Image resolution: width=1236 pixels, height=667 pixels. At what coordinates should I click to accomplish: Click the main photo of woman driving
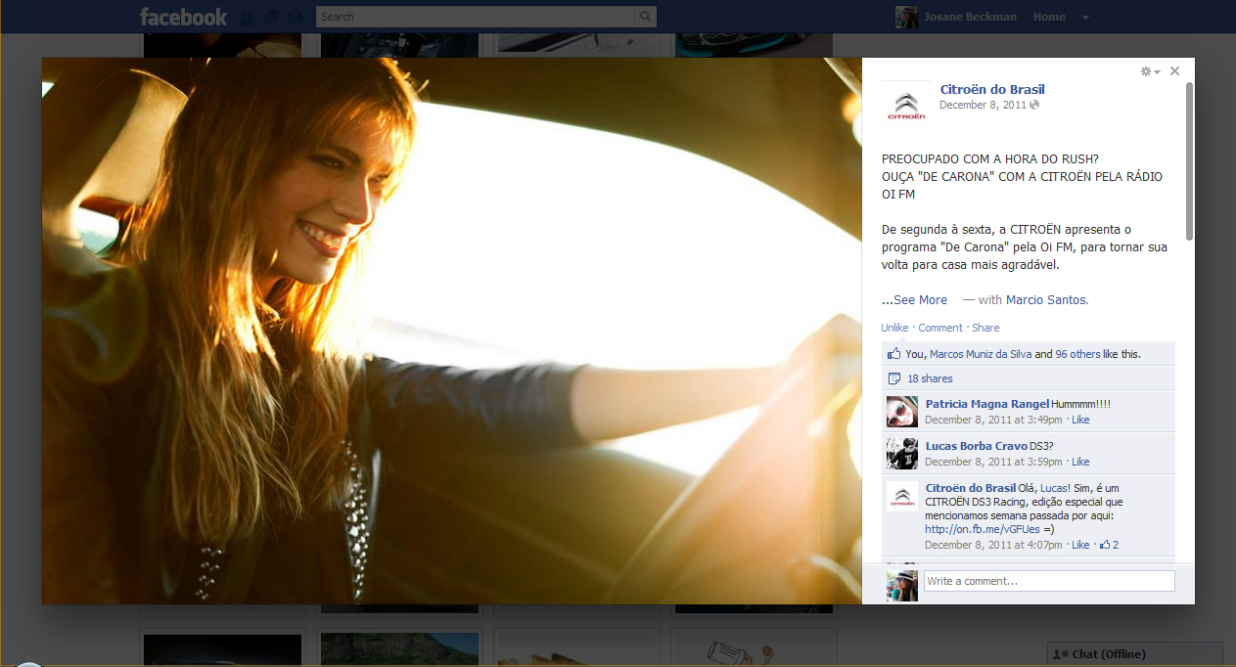[451, 331]
